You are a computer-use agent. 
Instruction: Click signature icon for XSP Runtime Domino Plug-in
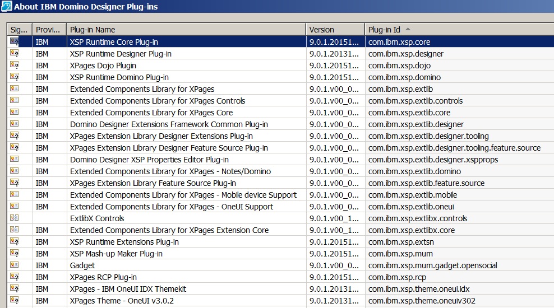pyautogui.click(x=14, y=77)
